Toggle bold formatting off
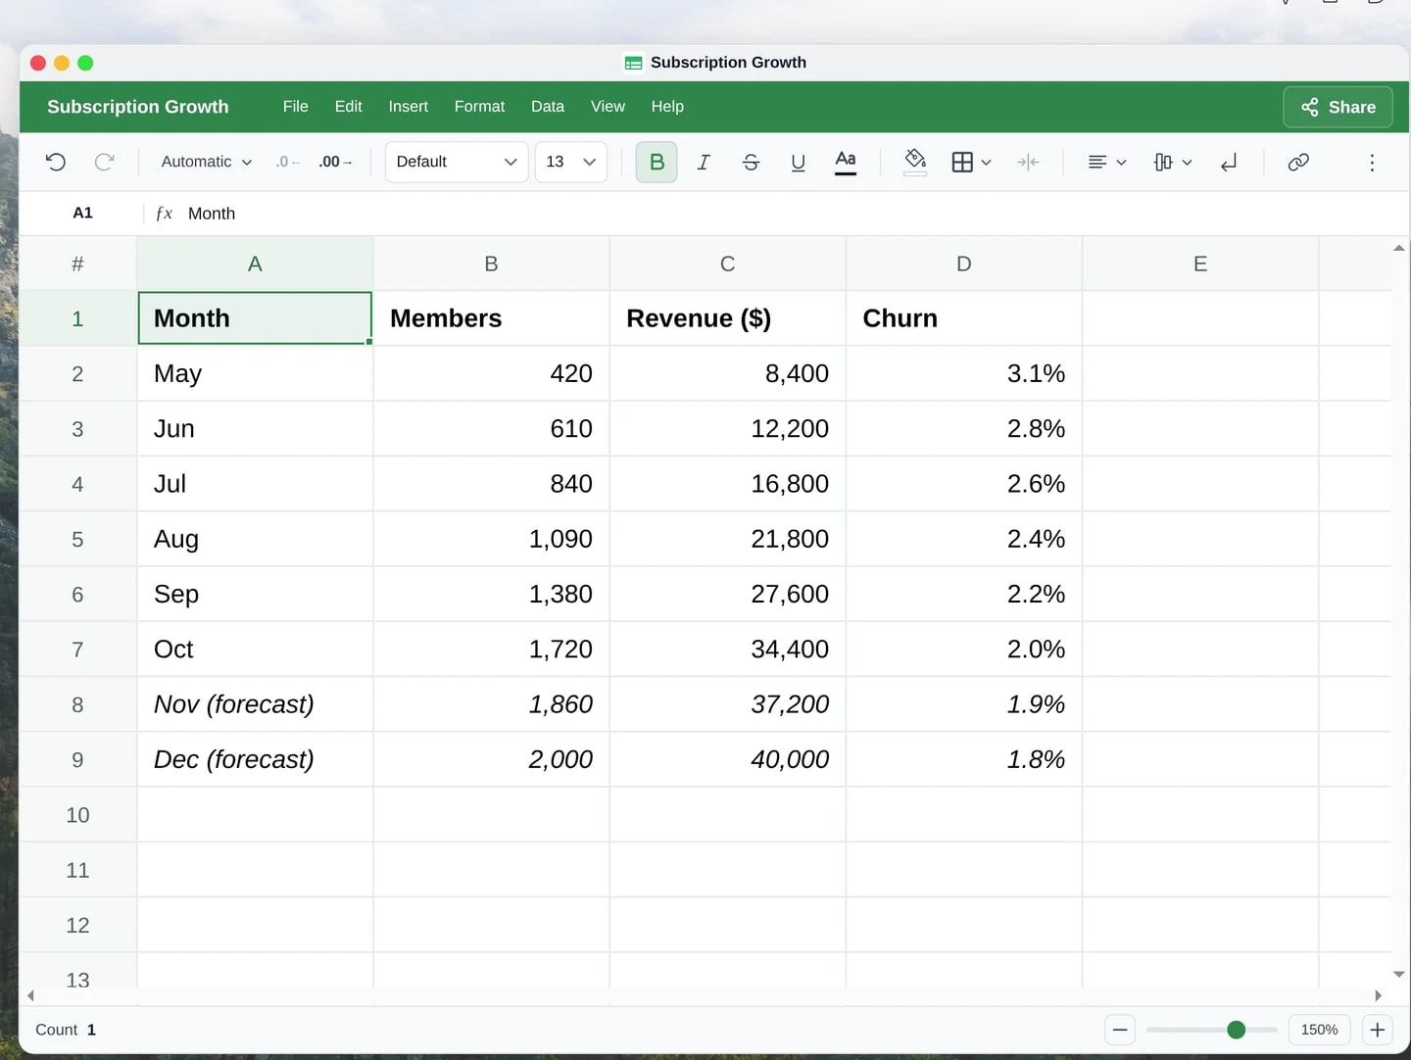The height and width of the screenshot is (1060, 1411). coord(657,162)
